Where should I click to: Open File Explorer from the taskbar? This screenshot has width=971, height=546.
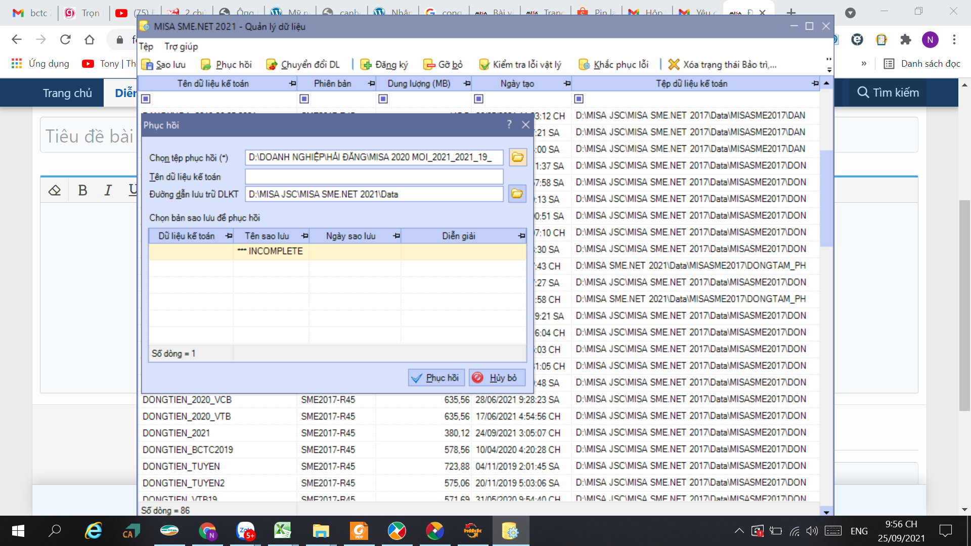click(x=321, y=531)
